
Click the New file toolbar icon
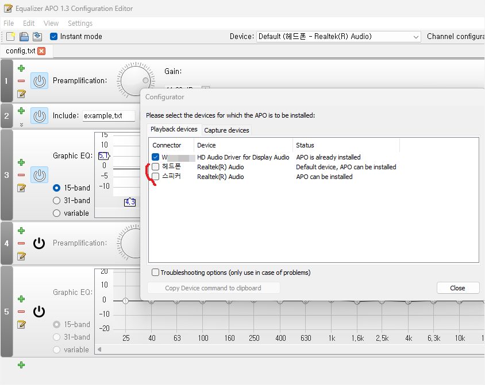(x=11, y=37)
